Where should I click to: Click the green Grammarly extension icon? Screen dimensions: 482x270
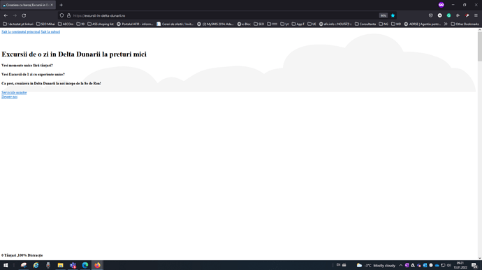click(448, 15)
